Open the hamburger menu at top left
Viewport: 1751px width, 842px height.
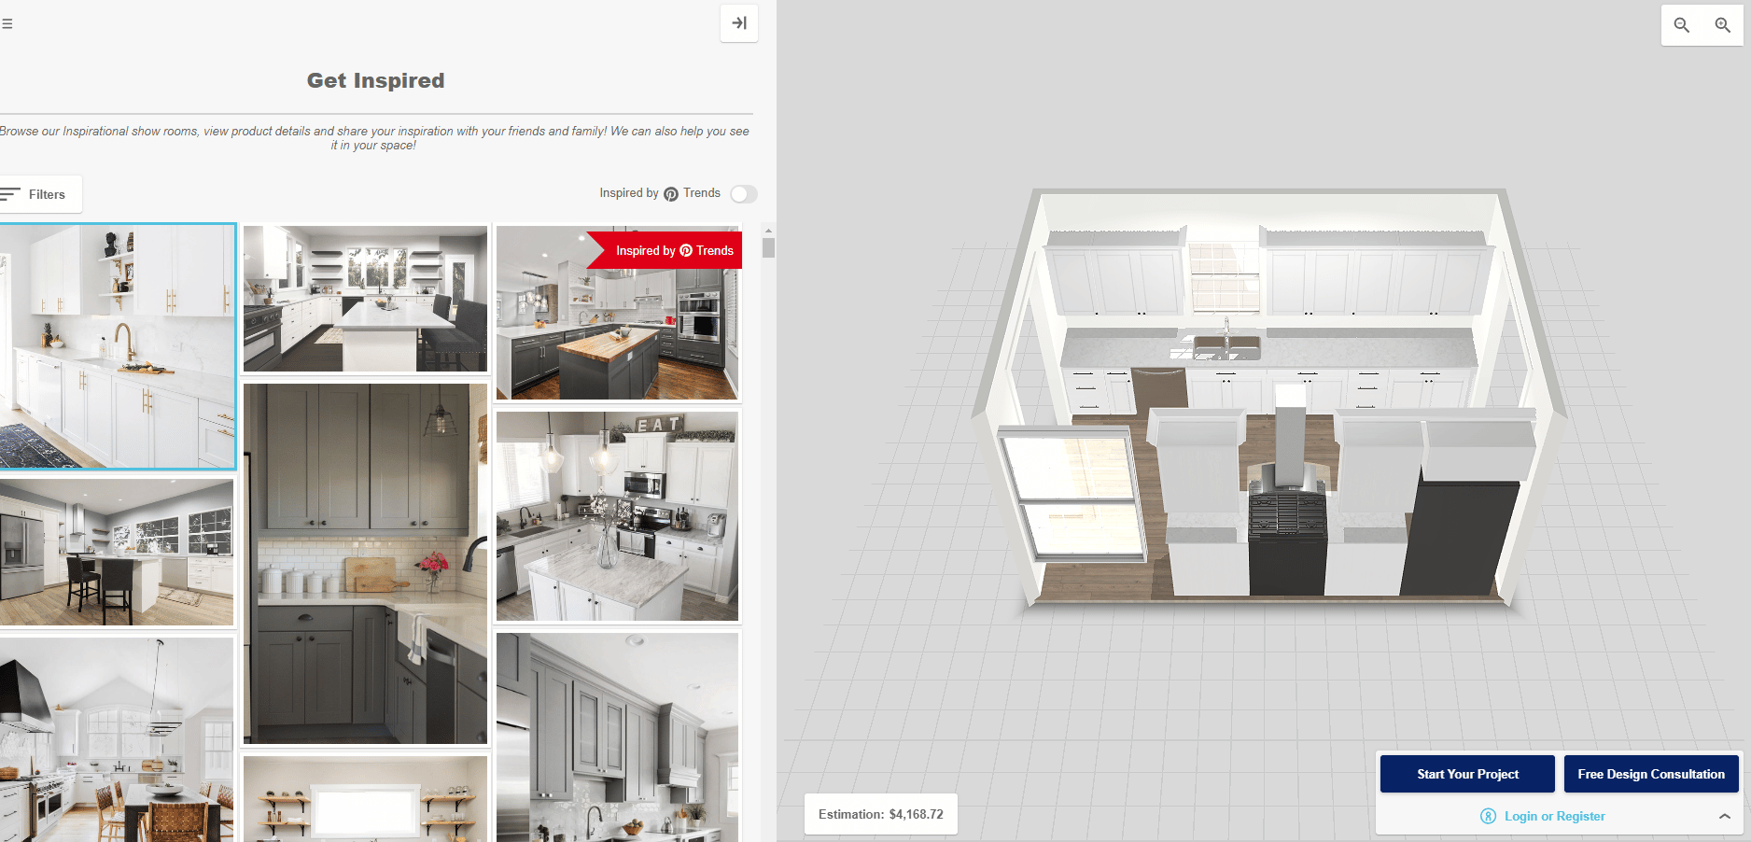coord(8,23)
